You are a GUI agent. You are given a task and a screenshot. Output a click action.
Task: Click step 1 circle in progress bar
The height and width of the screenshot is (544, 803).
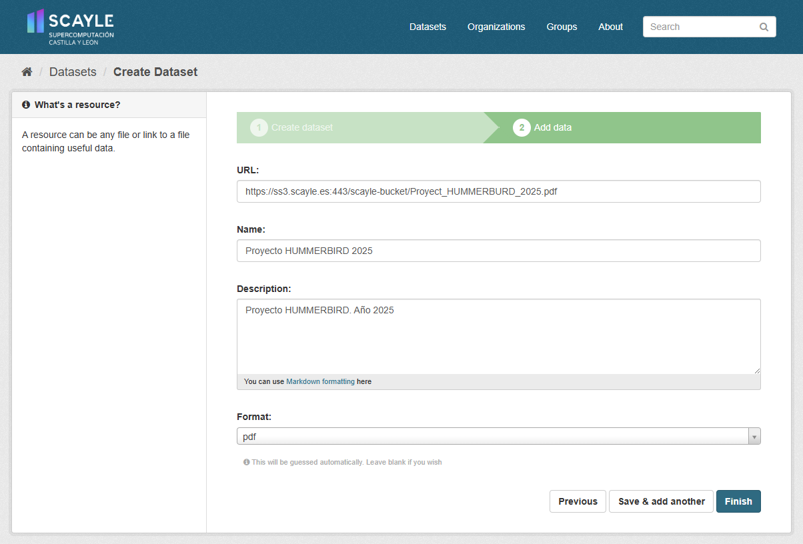point(259,127)
